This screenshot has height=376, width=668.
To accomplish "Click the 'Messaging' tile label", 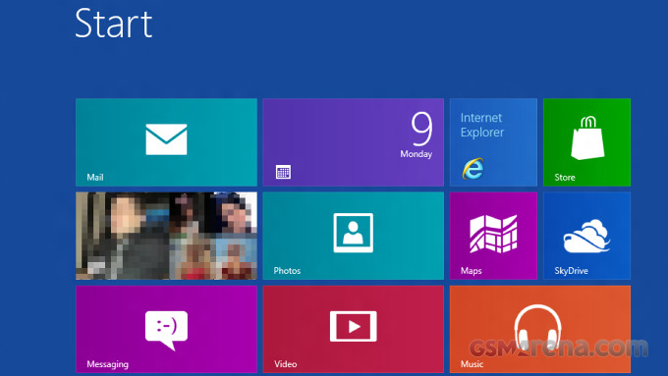I will pyautogui.click(x=107, y=364).
